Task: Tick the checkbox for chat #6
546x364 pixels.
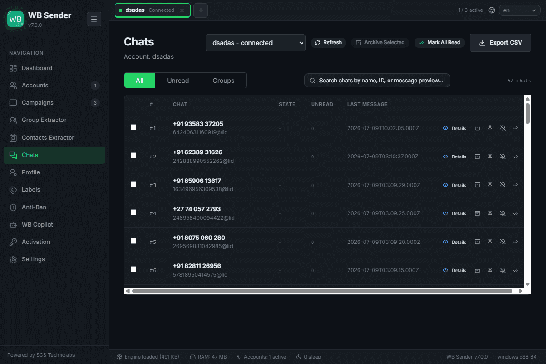Action: point(133,269)
